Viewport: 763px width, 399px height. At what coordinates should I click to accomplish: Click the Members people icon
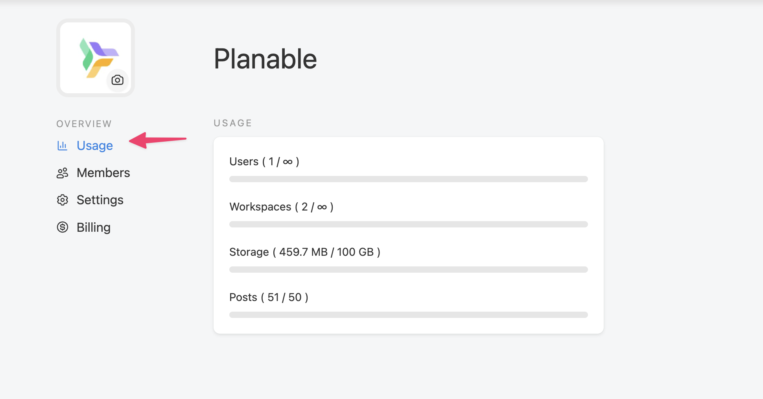click(x=62, y=173)
